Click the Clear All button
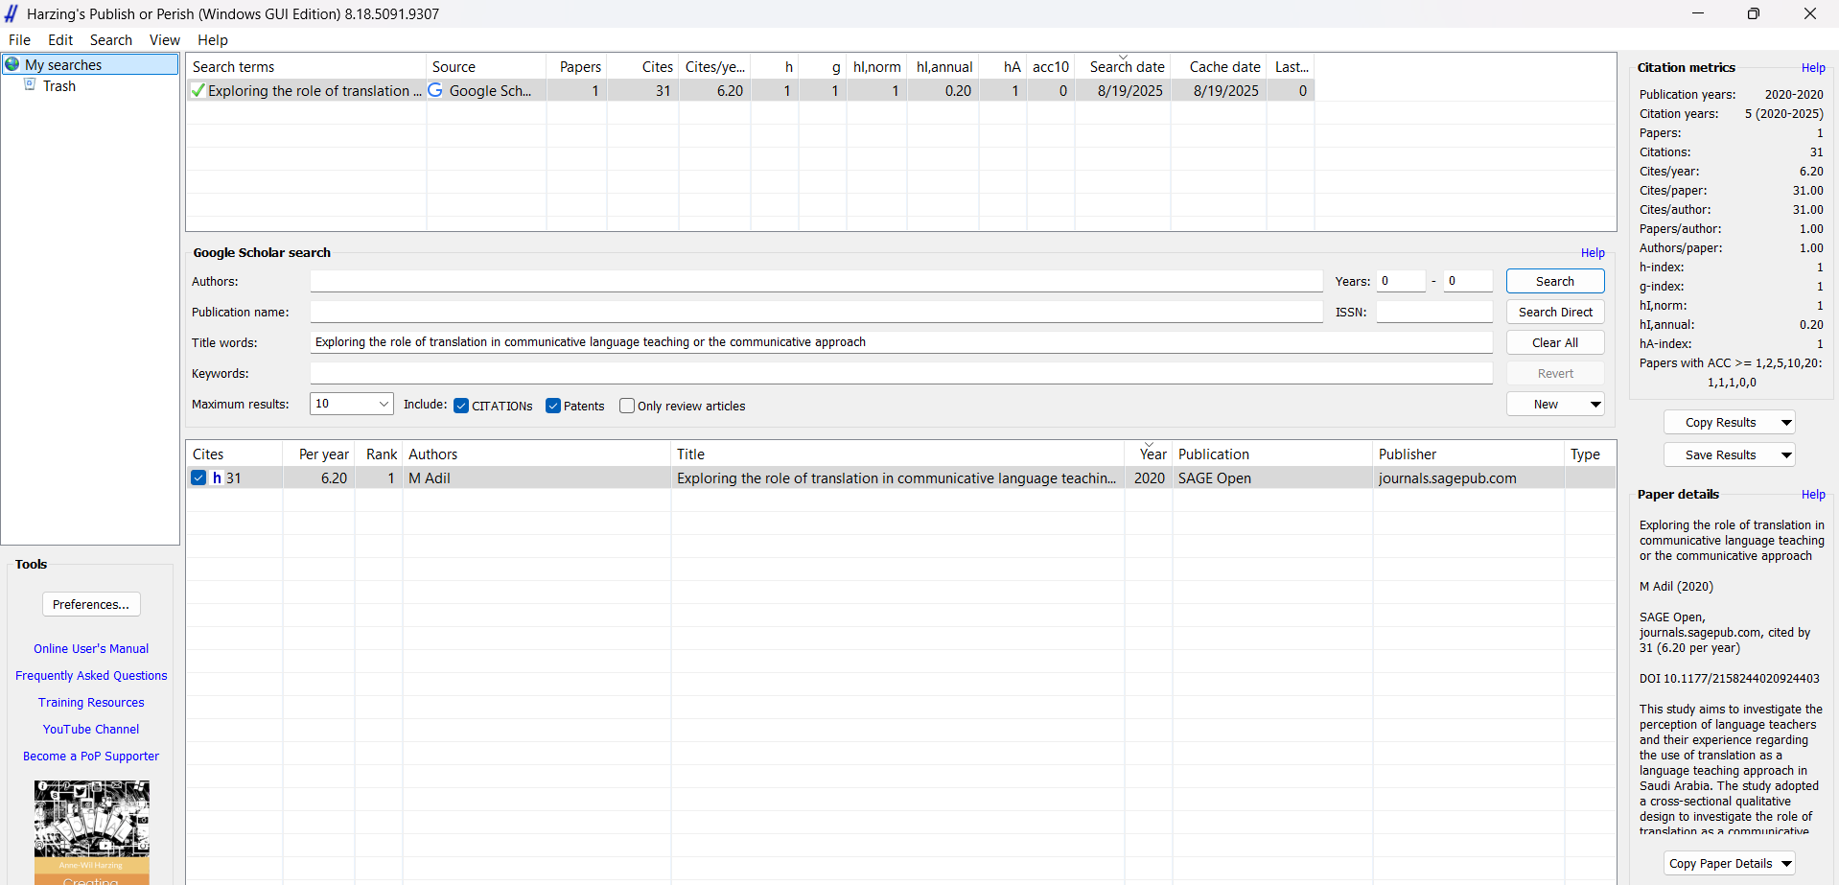This screenshot has height=885, width=1839. click(1555, 342)
